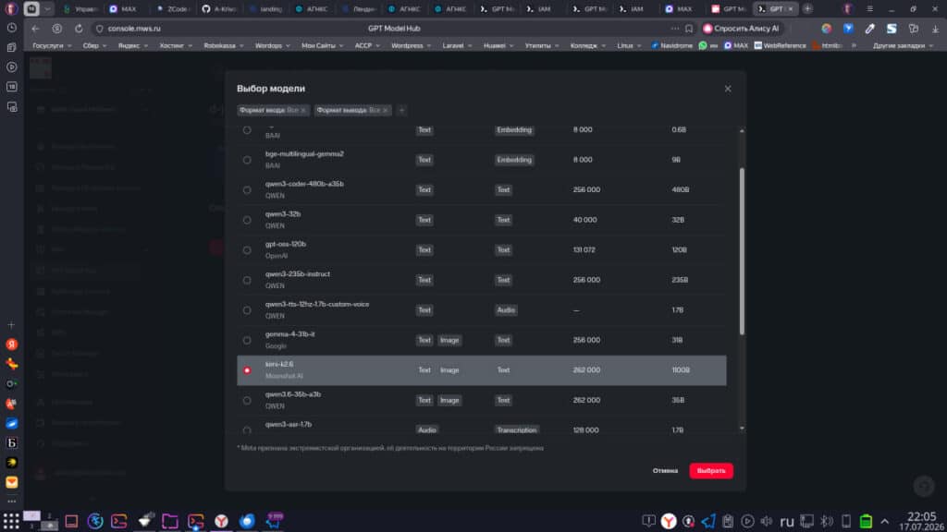
Task: Select the qwen3.6-35b-a3b radio button
Action: click(247, 401)
